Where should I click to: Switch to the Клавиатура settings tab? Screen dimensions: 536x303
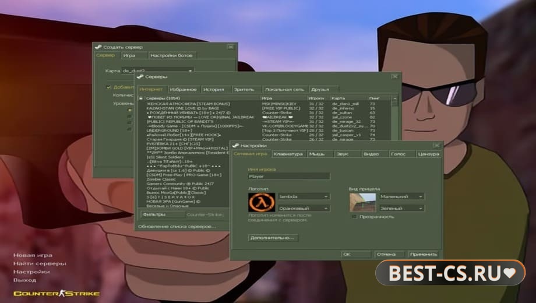[x=288, y=154]
